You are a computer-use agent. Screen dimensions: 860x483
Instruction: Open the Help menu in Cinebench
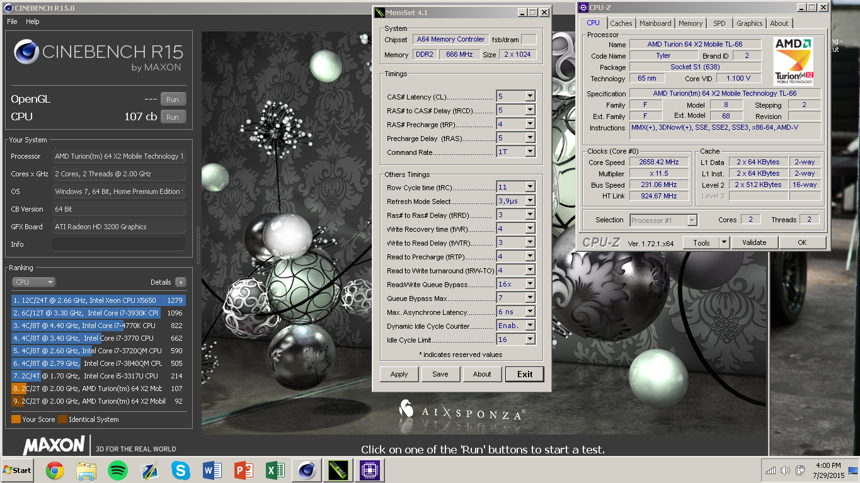tap(33, 21)
